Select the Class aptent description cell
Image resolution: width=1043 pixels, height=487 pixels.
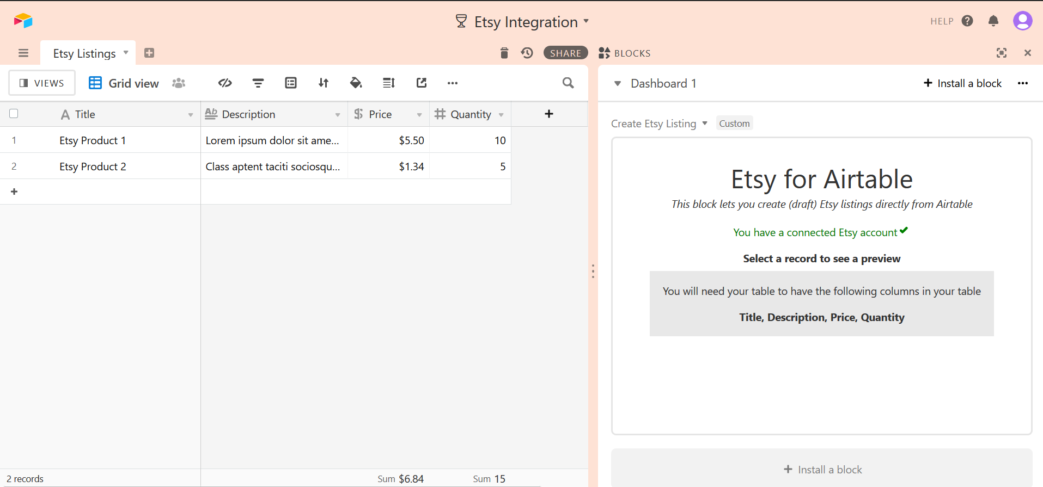tap(275, 167)
